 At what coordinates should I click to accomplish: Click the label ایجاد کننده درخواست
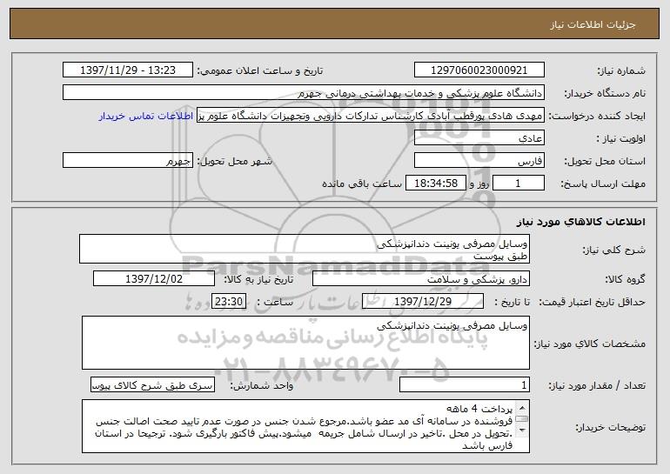(597, 117)
